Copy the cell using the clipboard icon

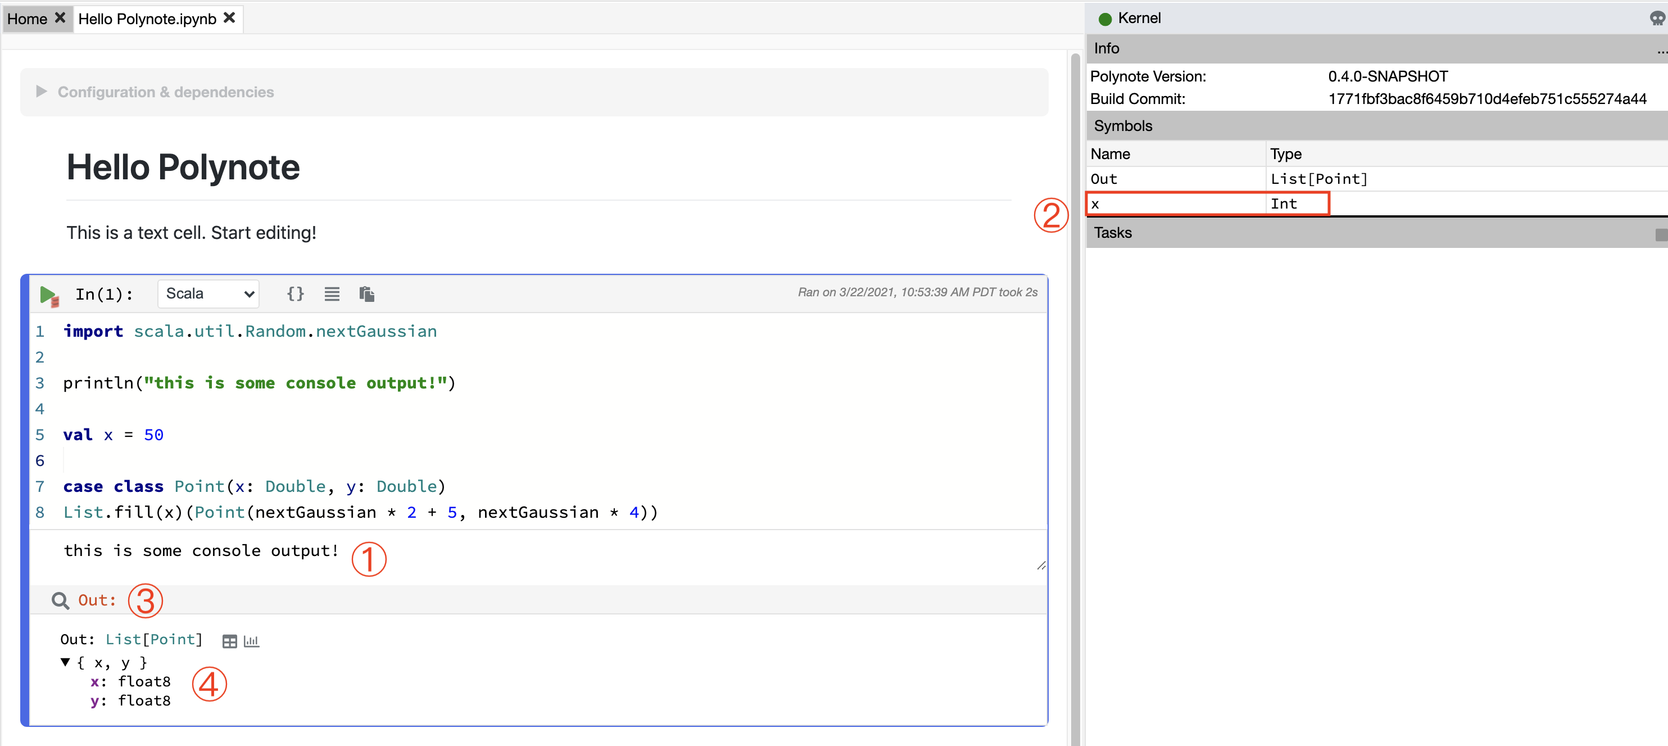coord(367,293)
